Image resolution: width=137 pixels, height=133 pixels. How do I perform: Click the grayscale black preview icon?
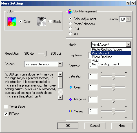coord(41,22)
